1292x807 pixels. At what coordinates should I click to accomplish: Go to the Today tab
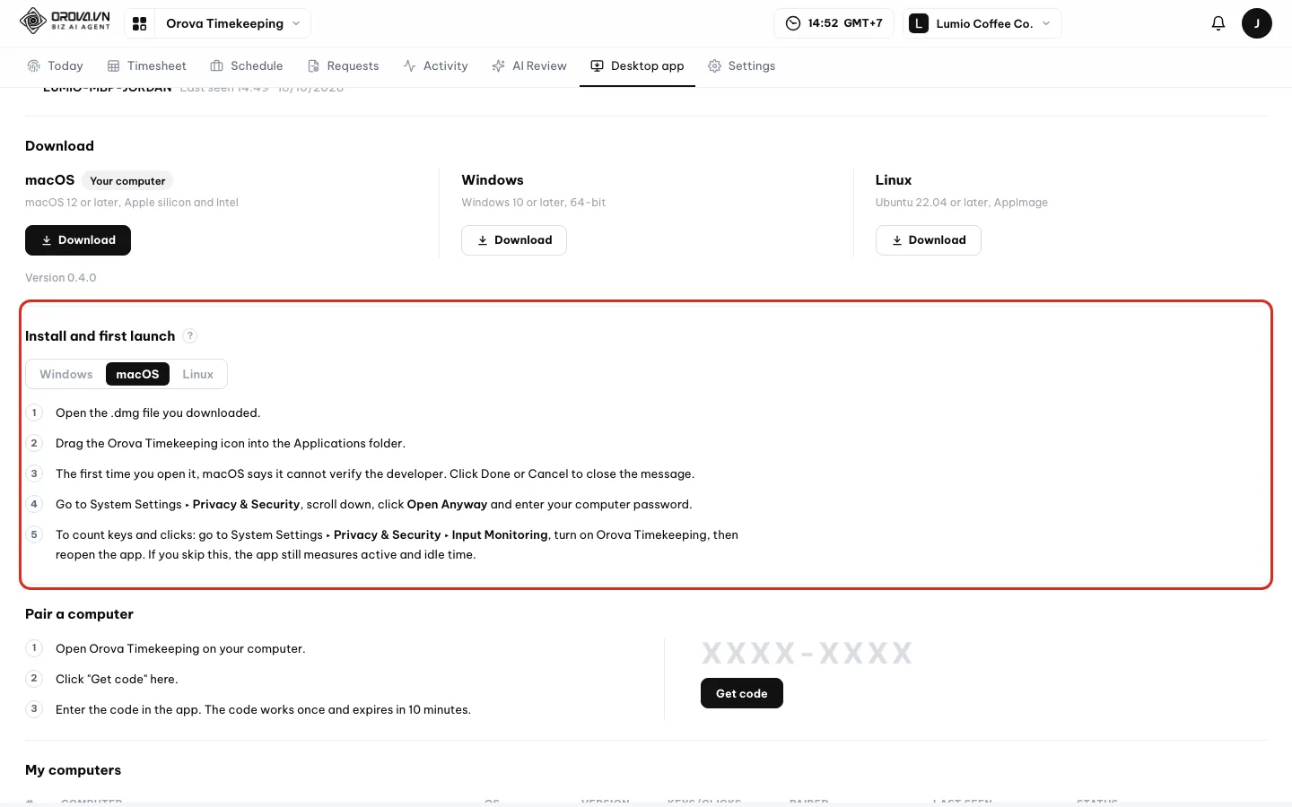point(55,65)
